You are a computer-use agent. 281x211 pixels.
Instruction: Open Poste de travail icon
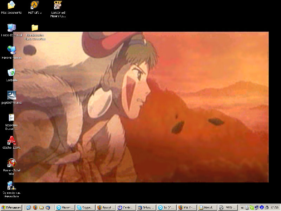(x=11, y=28)
